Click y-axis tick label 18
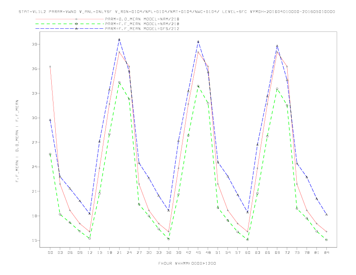The width and height of the screenshot is (356, 275). point(35,216)
